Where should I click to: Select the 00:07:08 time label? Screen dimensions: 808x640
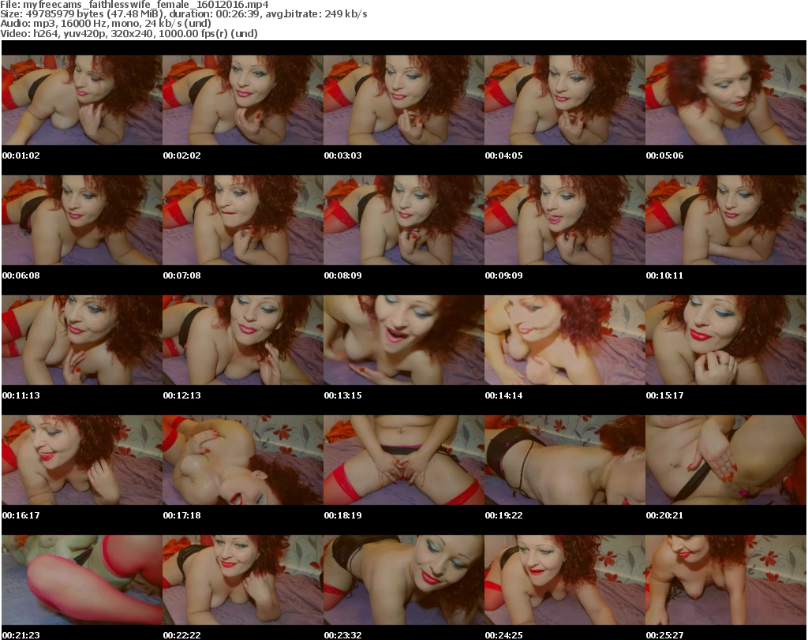pyautogui.click(x=182, y=275)
